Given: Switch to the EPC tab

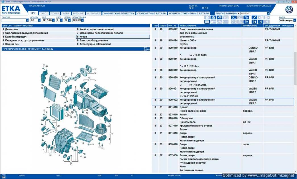Looking at the screenshot, I should [33, 13].
